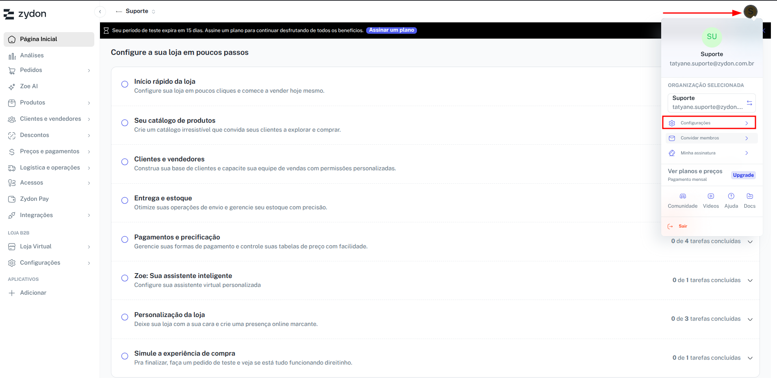Expand the Acessos submenu chevron
The height and width of the screenshot is (378, 777).
tap(89, 183)
